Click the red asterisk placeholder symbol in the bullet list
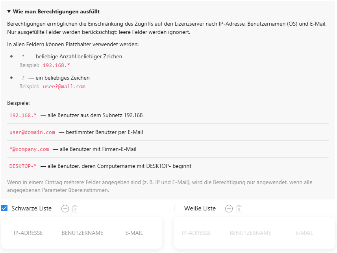Image resolution: width=337 pixels, height=253 pixels. (x=23, y=57)
